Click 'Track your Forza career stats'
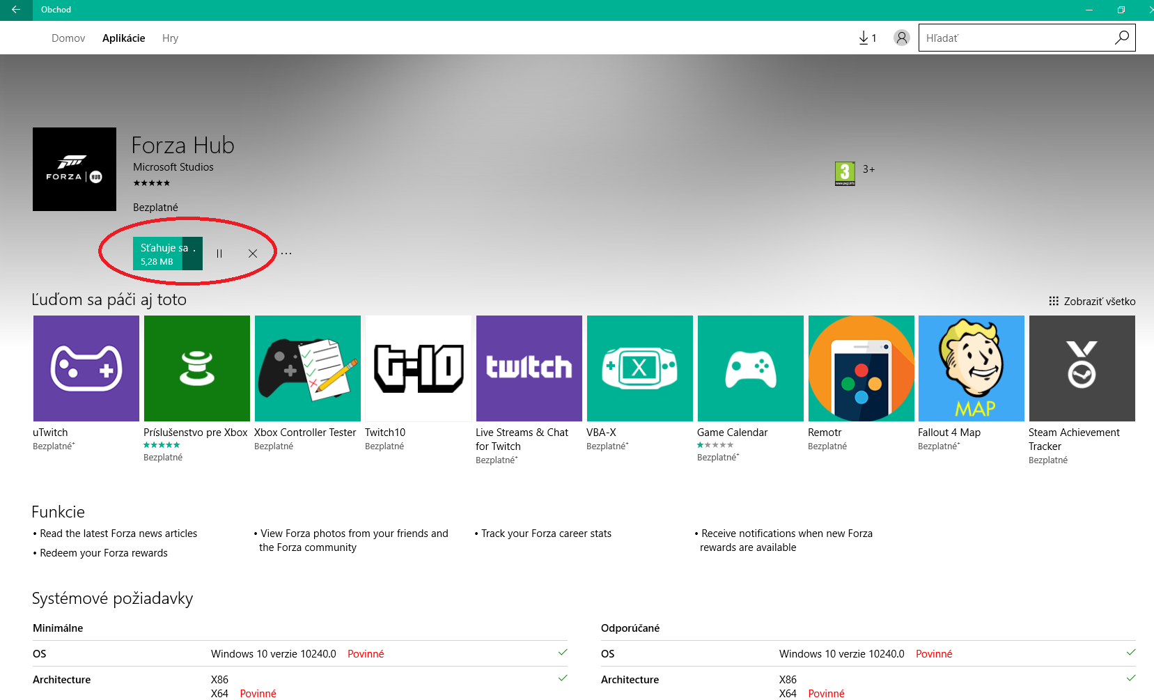This screenshot has height=700, width=1154. [x=546, y=534]
